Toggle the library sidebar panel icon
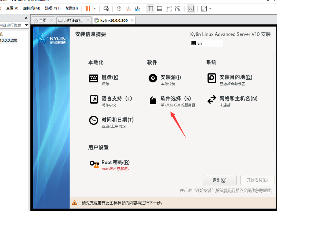 pos(150,9)
